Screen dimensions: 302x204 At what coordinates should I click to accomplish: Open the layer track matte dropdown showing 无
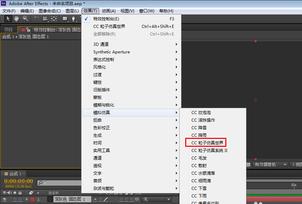[x=156, y=199]
